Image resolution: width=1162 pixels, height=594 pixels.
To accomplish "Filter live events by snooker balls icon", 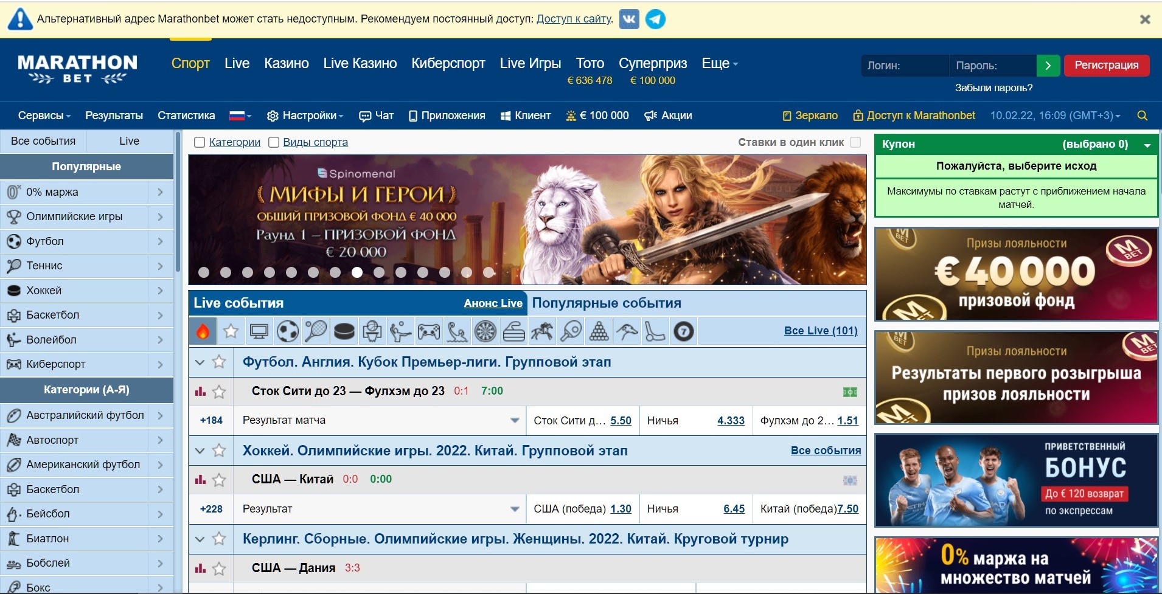I will [x=599, y=331].
